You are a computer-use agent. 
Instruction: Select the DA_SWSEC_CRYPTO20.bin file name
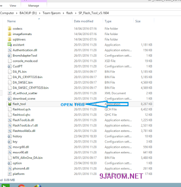(x=31, y=88)
